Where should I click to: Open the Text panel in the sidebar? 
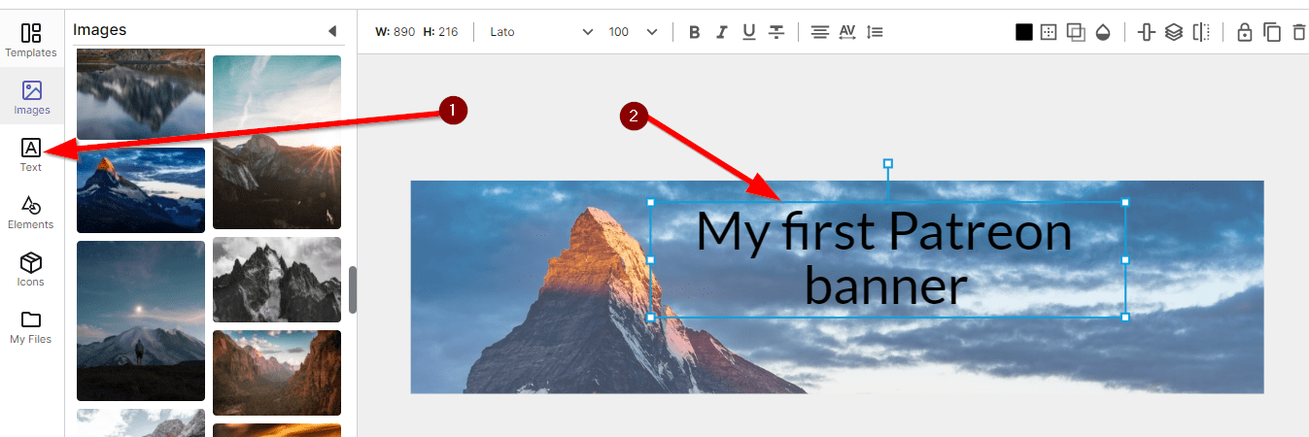[31, 153]
